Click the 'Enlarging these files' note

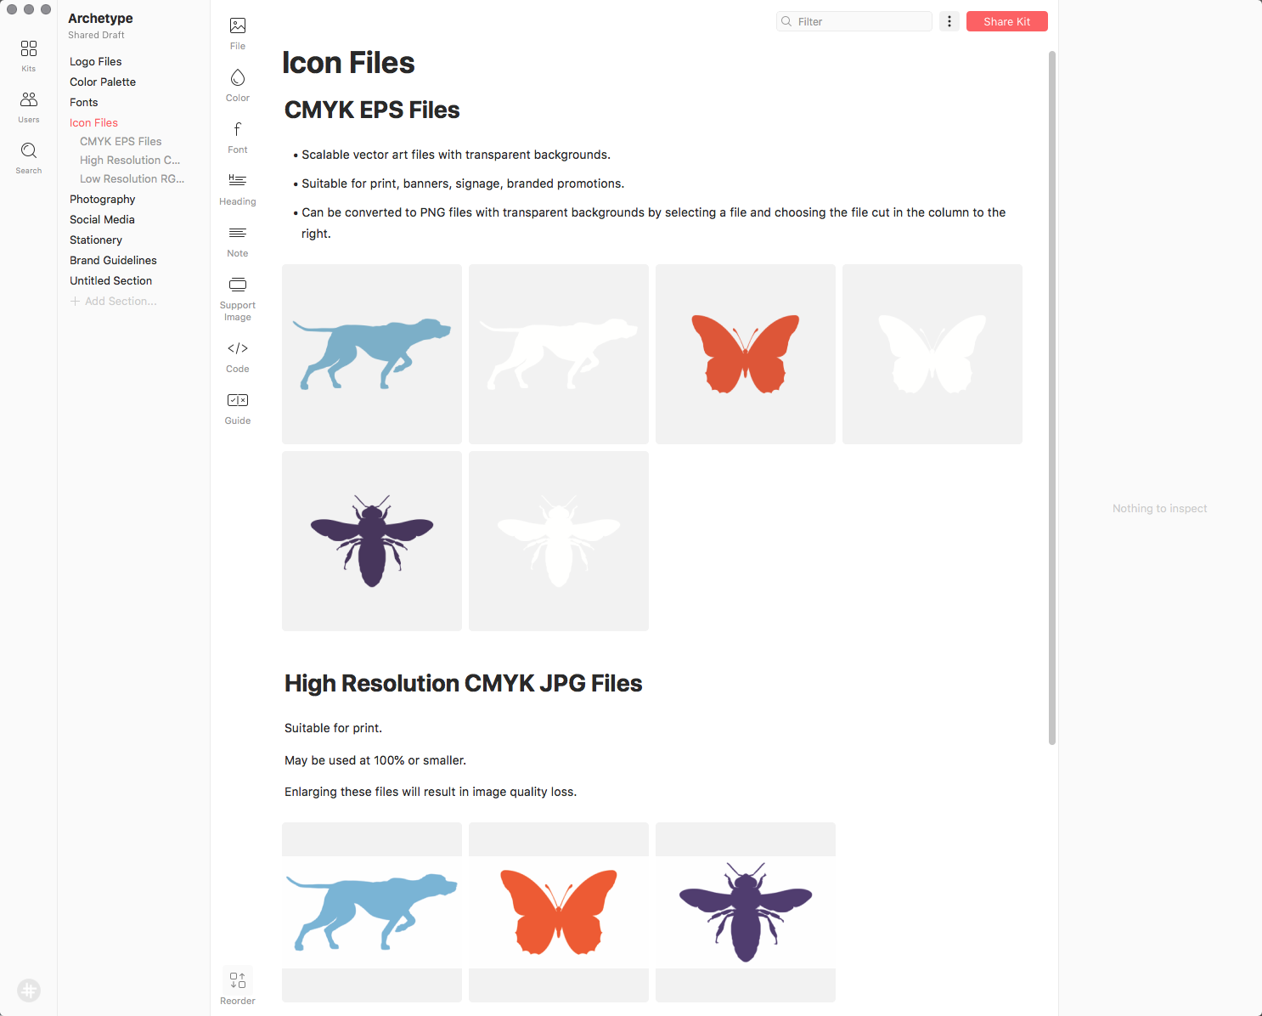tap(431, 792)
